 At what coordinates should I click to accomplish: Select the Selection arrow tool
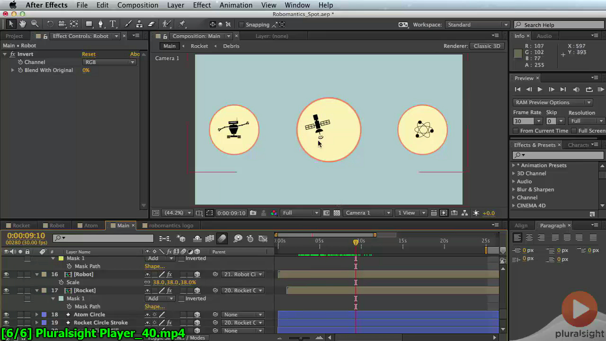coord(11,24)
